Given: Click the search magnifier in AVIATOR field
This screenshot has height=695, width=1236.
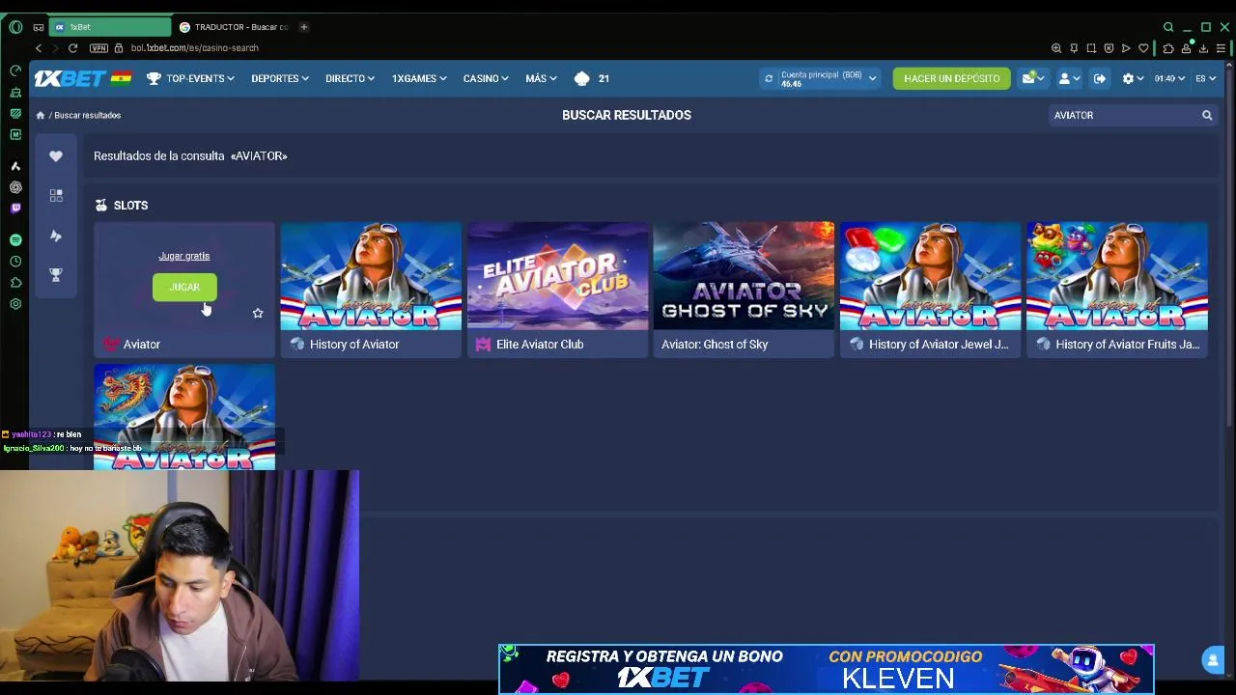Looking at the screenshot, I should 1207,115.
